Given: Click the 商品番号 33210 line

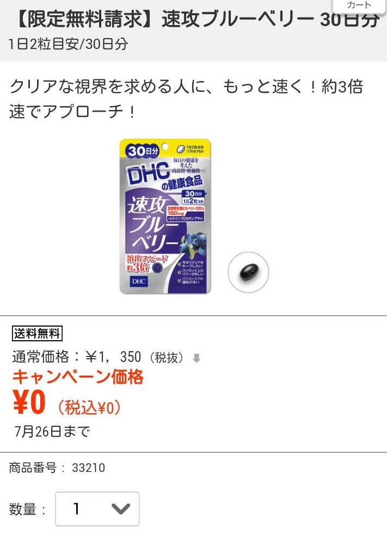Looking at the screenshot, I should pyautogui.click(x=57, y=468).
